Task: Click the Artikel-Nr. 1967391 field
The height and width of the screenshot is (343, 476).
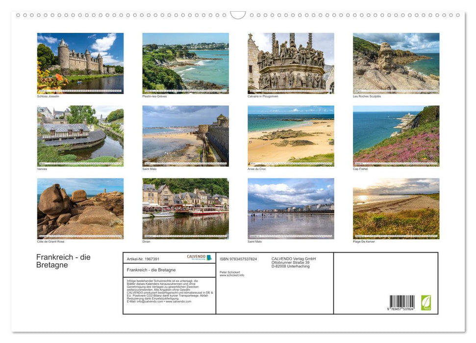Action: tap(144, 259)
